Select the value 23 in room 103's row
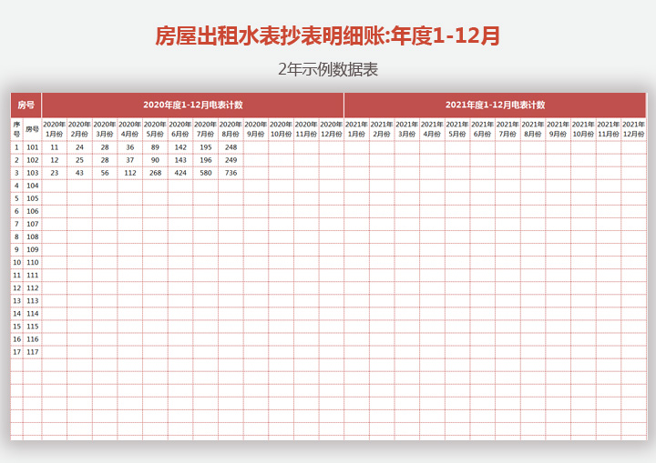The height and width of the screenshot is (463, 656). (x=55, y=173)
